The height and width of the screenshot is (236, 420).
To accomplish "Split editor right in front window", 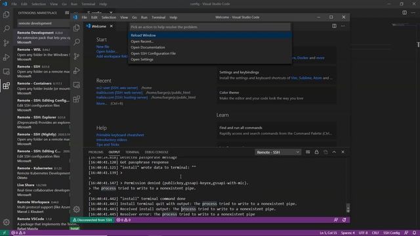I will click(334, 26).
